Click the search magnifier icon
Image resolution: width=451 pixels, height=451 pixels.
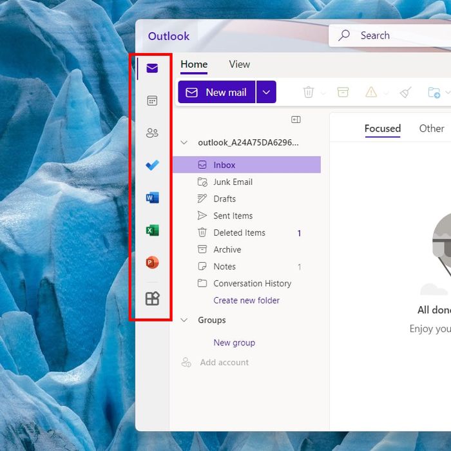tap(344, 35)
